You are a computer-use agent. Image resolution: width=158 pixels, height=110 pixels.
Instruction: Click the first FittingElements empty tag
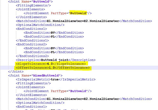click(33, 5)
